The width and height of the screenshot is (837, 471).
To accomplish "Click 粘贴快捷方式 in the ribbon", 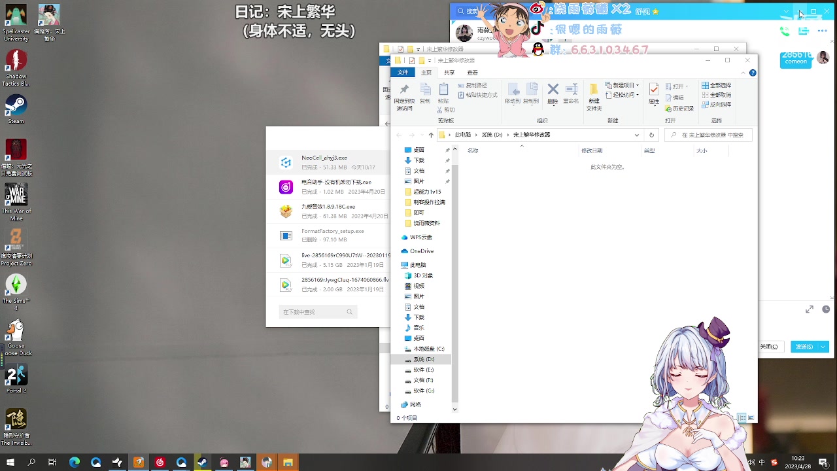I will pyautogui.click(x=477, y=95).
